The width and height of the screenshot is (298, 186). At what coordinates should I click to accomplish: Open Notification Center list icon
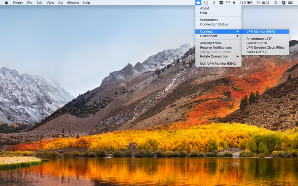[291, 3]
